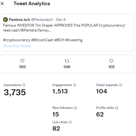Click the retweet arrows icon

coord(67,61)
